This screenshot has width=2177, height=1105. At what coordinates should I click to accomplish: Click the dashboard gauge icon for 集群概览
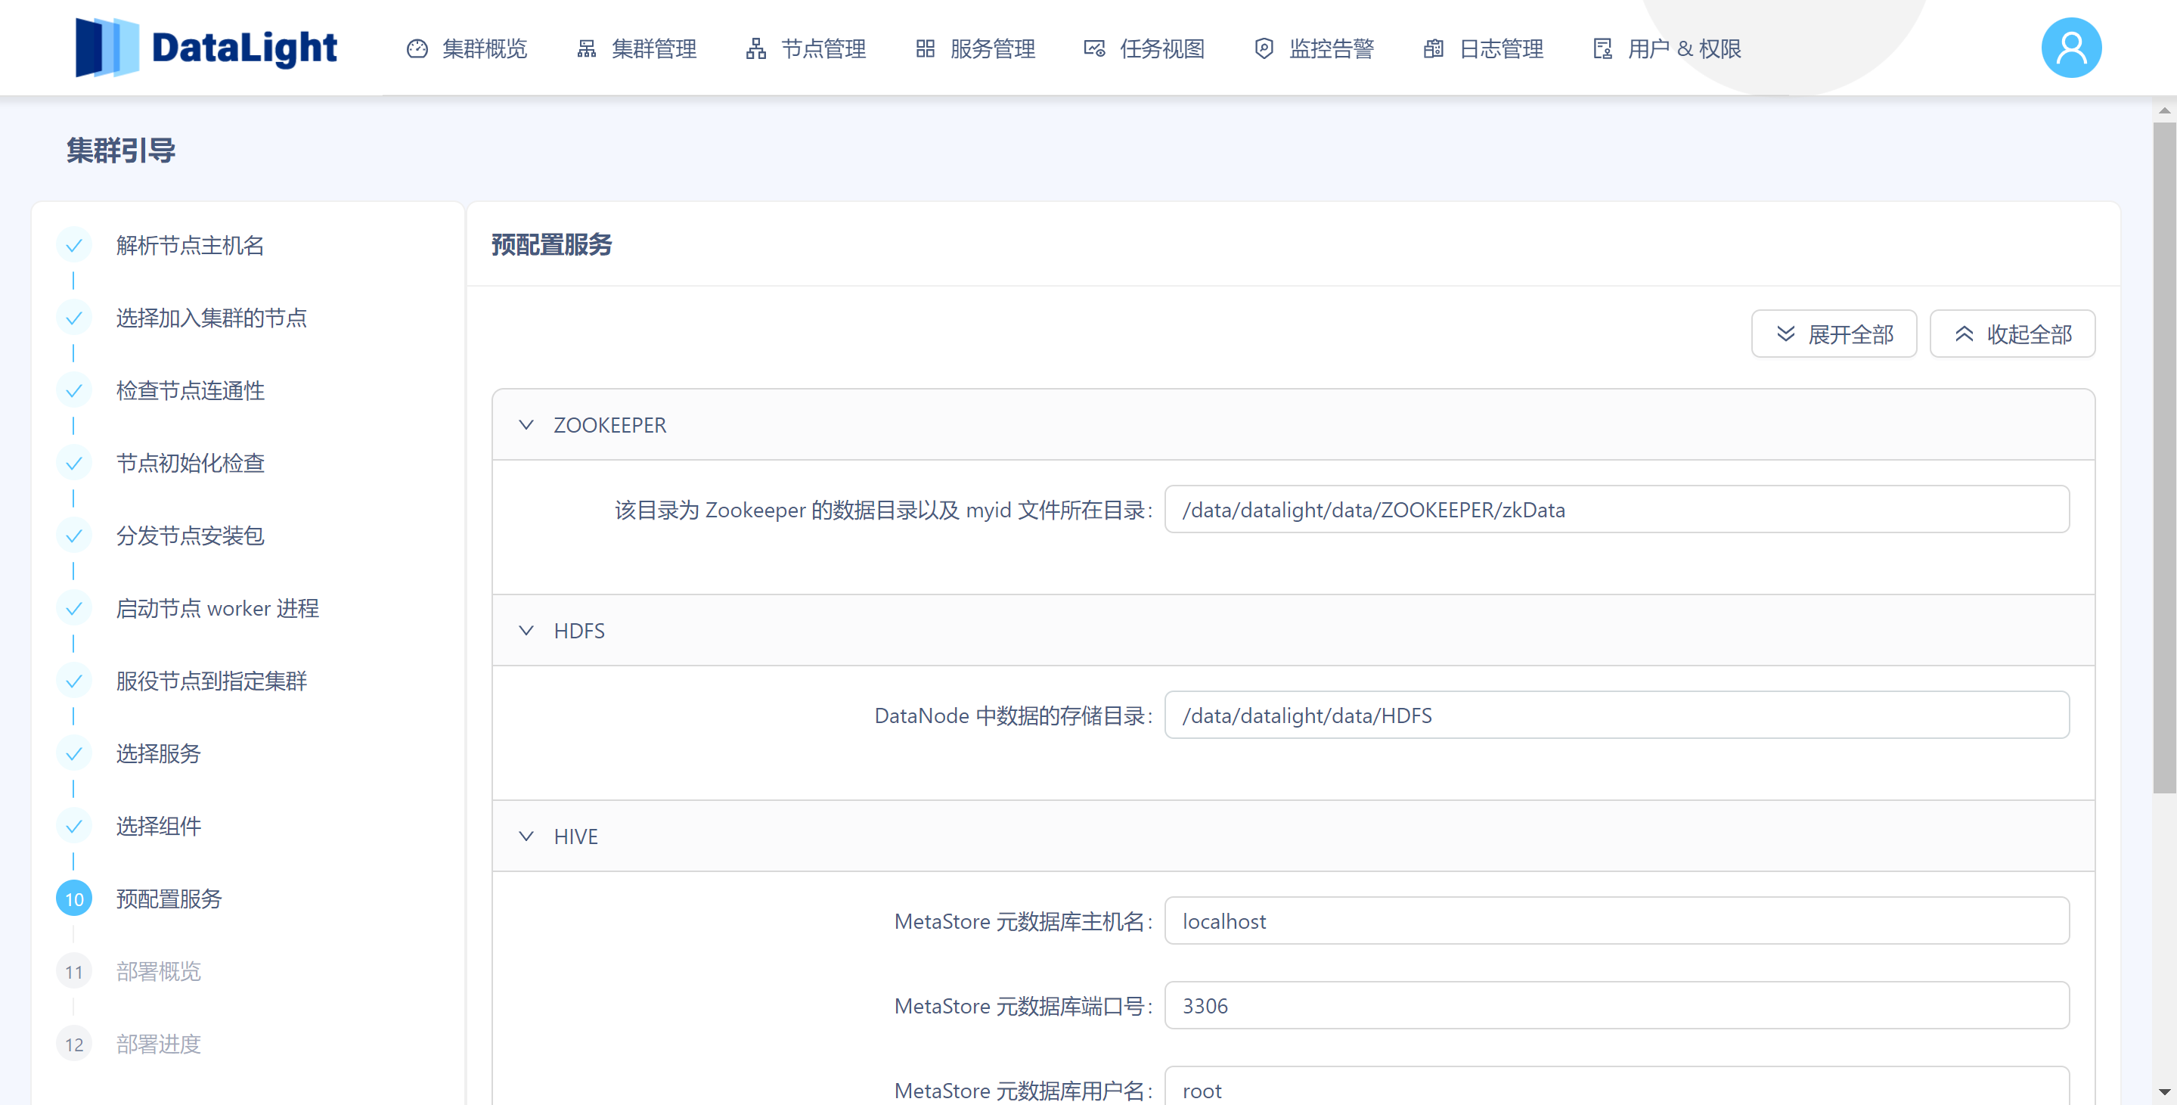pos(417,49)
